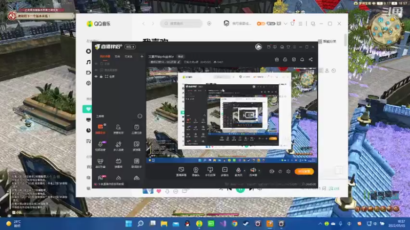Open the toolbox more circle icon
The image size is (410, 230).
click(x=140, y=116)
